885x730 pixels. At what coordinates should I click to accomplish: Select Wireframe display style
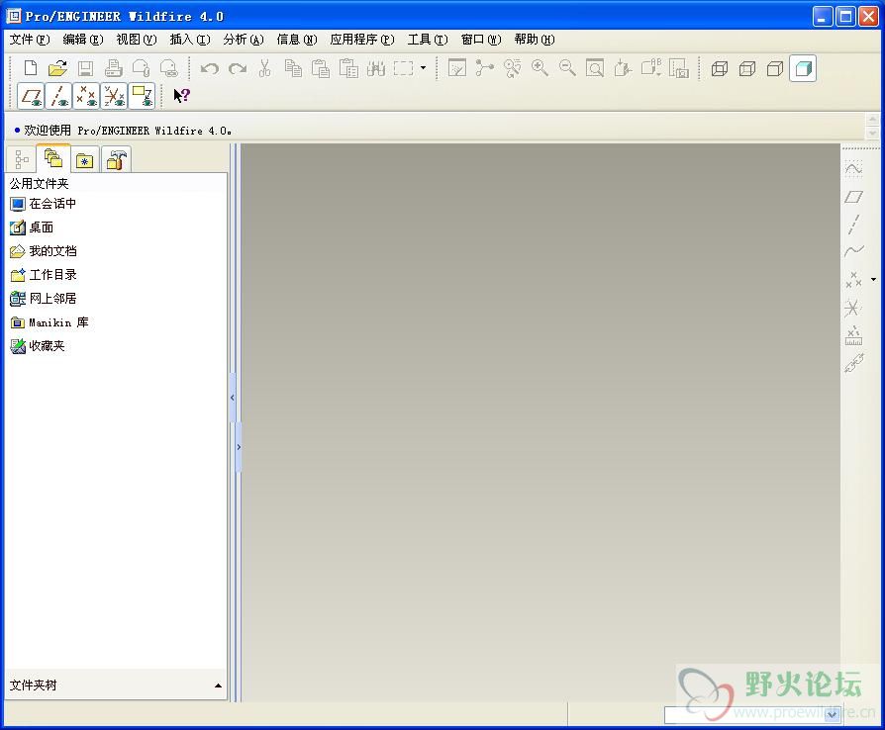(x=720, y=68)
